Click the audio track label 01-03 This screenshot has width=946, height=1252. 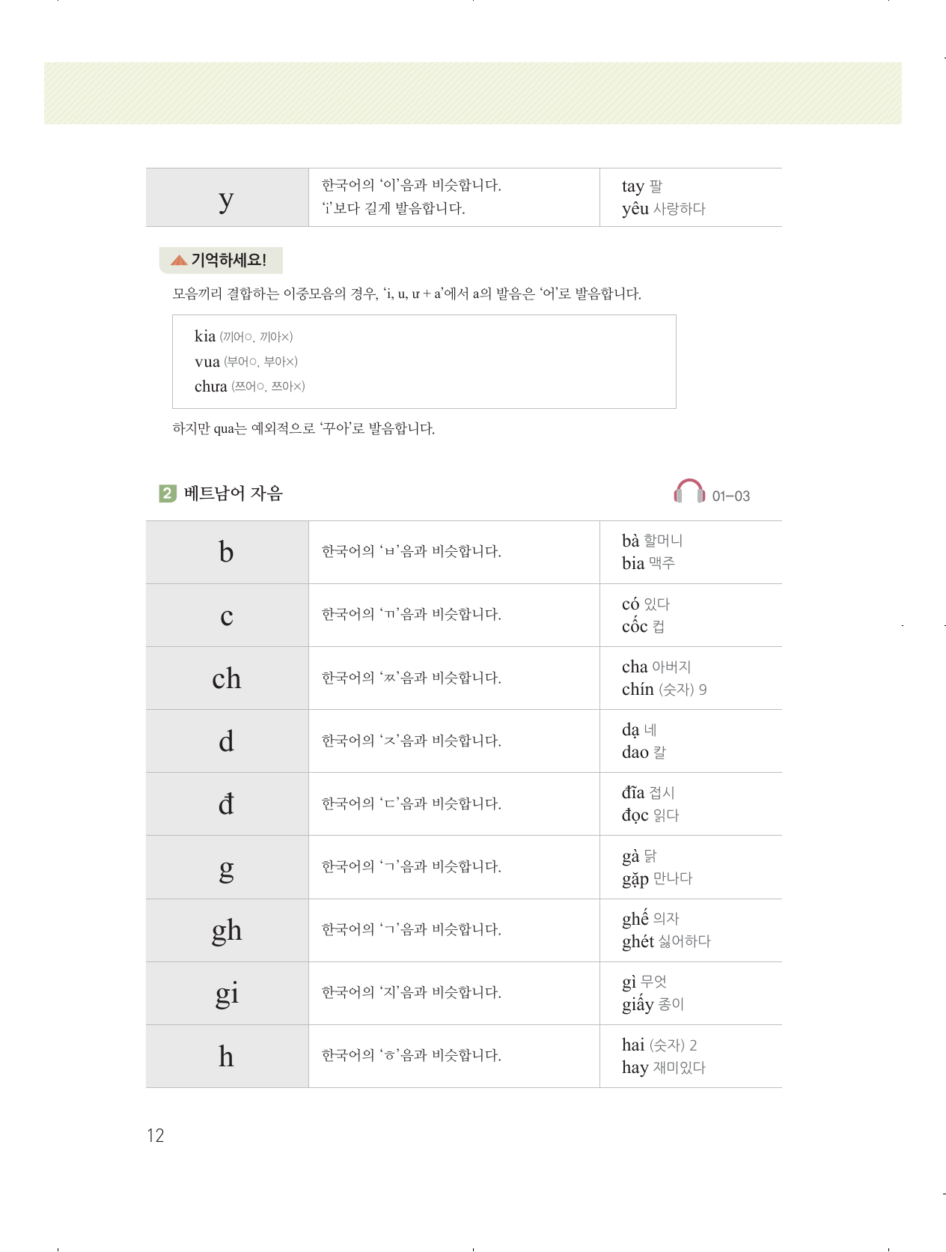point(730,496)
